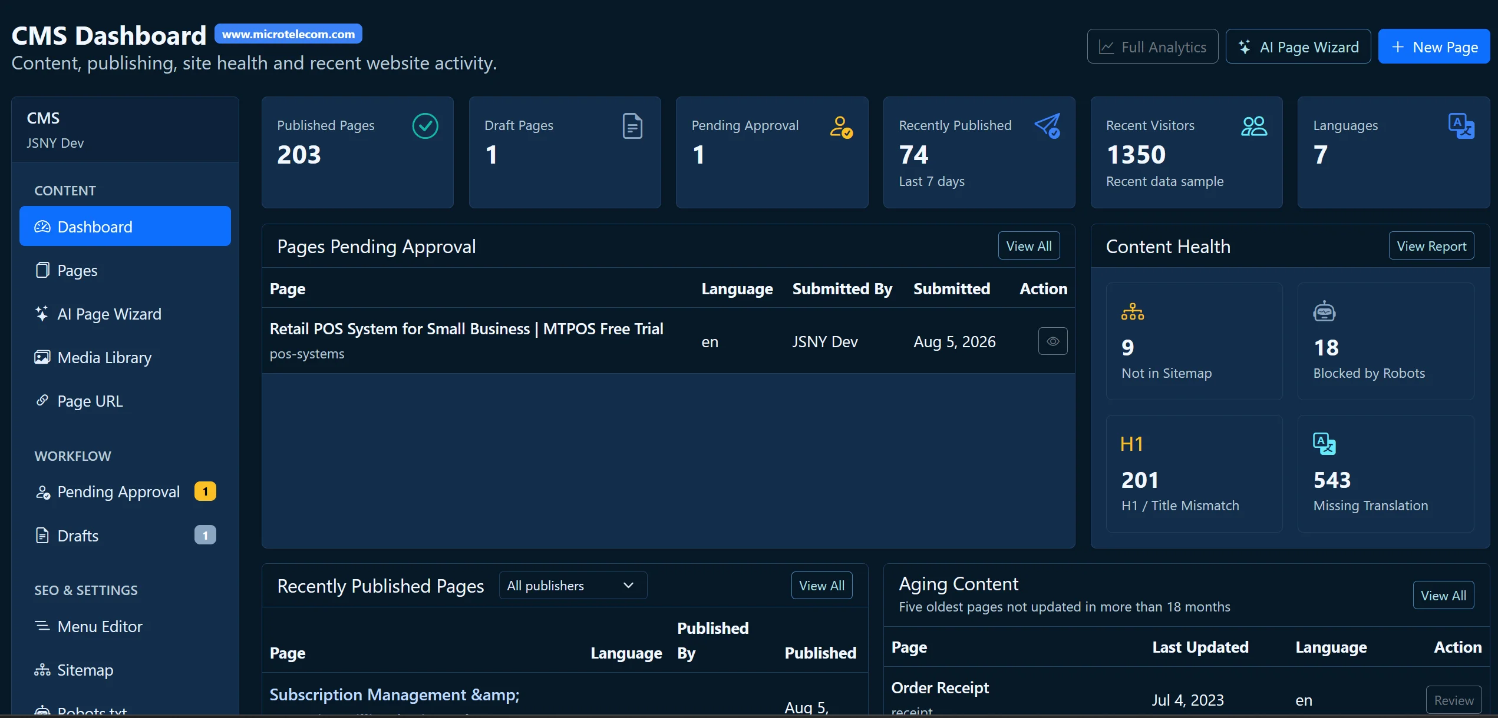Click the Order Receipt page name
1498x718 pixels.
click(940, 687)
